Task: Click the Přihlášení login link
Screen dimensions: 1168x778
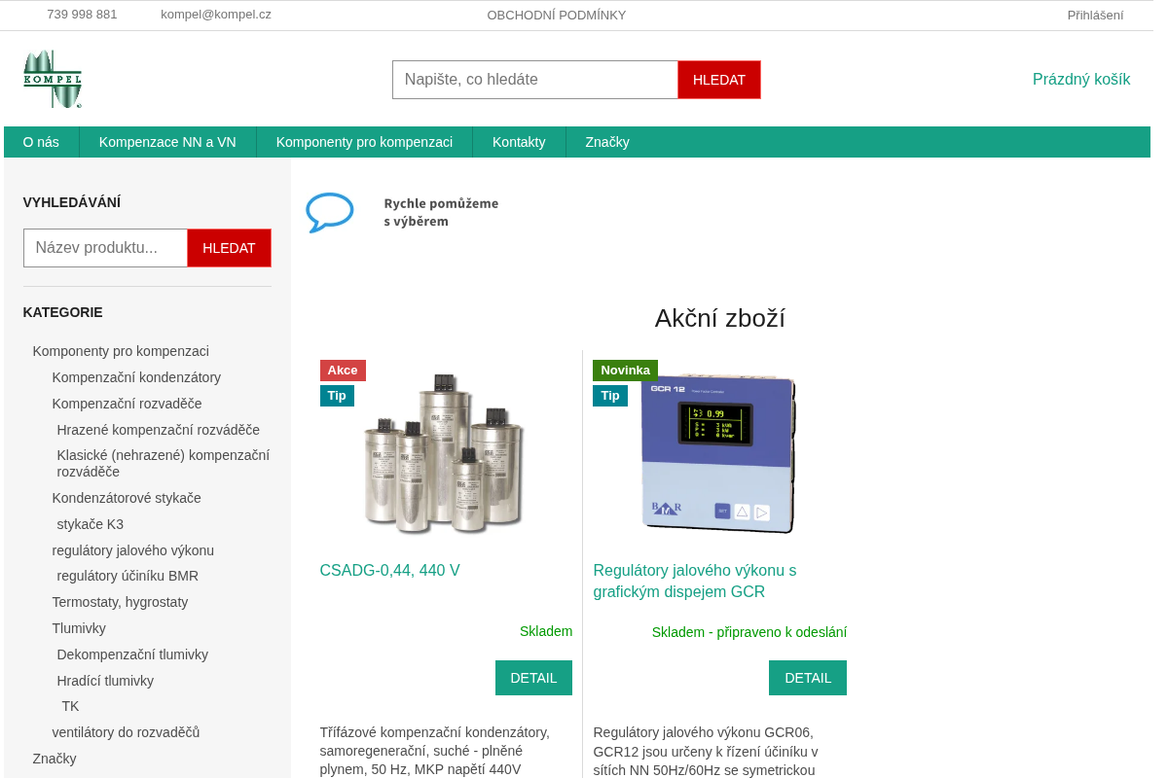Action: (x=1095, y=15)
